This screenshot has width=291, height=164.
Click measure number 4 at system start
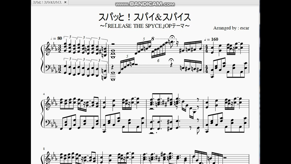tap(44, 94)
